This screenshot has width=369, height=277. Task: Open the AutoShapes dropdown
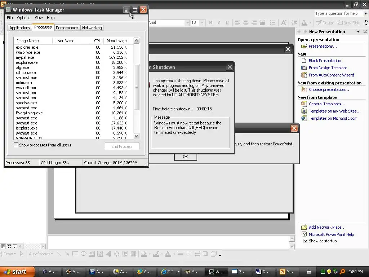point(41,254)
